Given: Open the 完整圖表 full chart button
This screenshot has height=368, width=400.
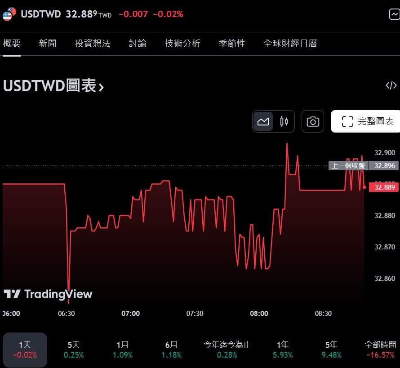Looking at the screenshot, I should tap(365, 121).
